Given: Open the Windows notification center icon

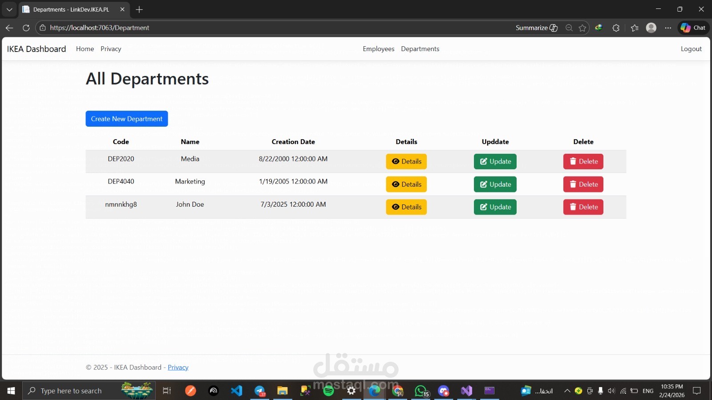Looking at the screenshot, I should [697, 391].
